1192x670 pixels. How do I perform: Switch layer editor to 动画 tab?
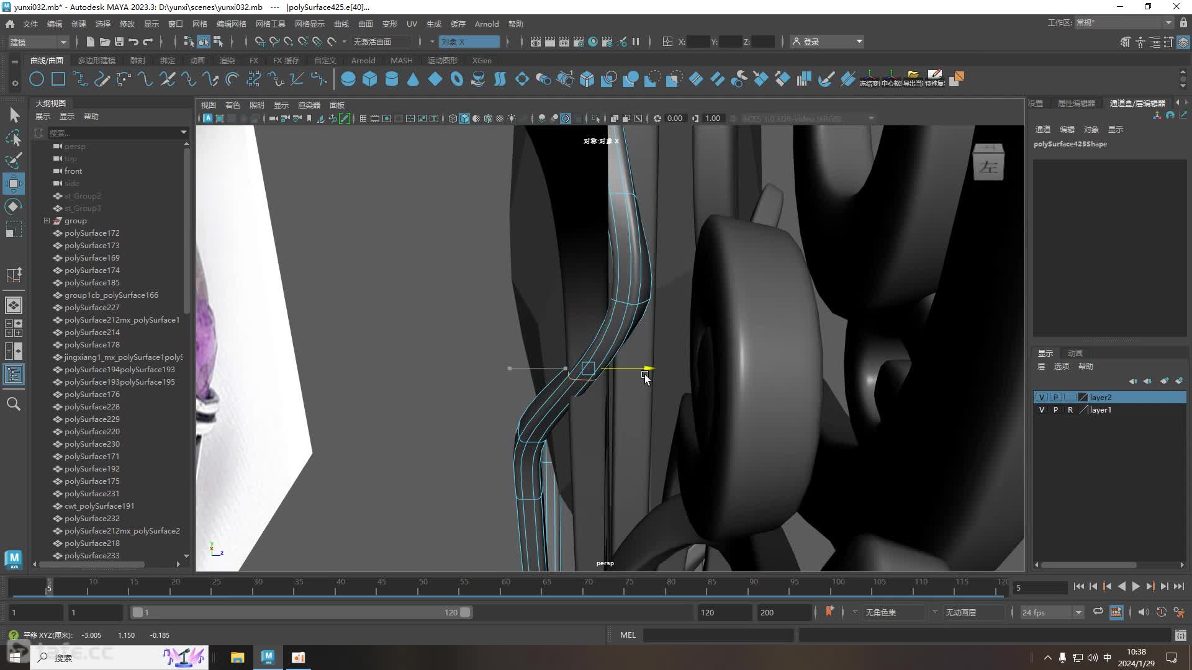[1075, 353]
